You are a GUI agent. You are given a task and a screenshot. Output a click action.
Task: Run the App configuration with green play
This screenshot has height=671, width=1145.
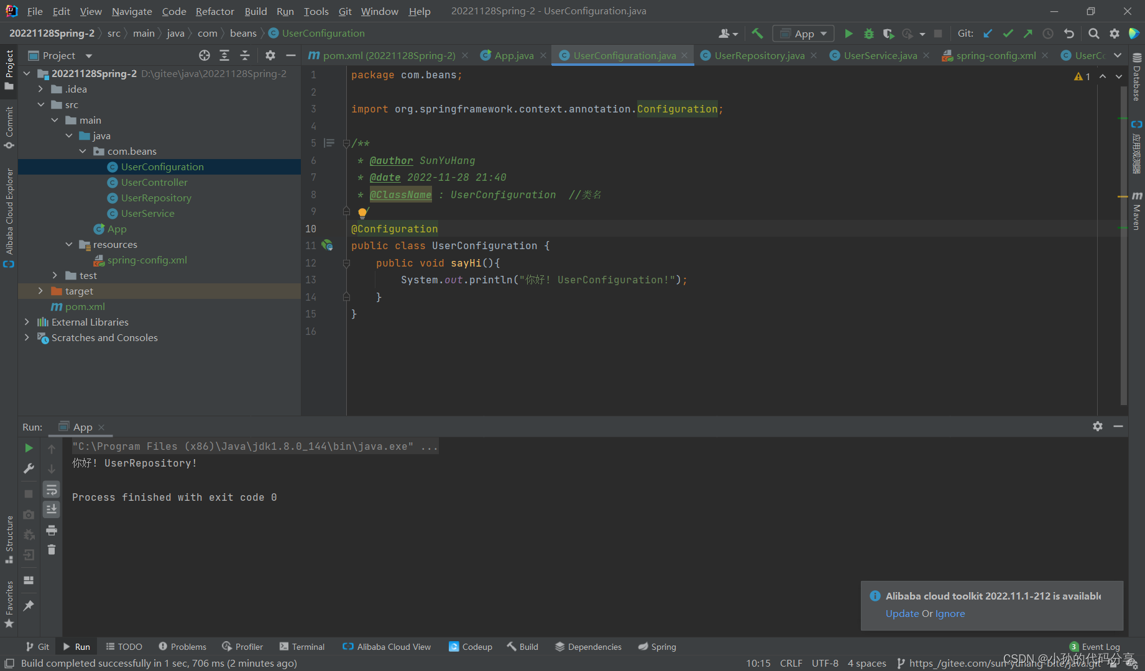848,34
